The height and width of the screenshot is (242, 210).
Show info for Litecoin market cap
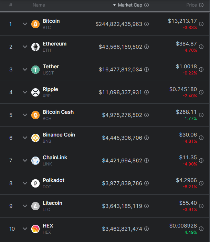(x=147, y=206)
